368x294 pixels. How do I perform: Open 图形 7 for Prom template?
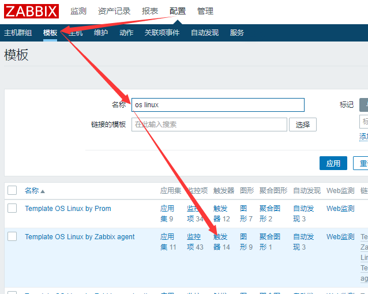point(246,213)
